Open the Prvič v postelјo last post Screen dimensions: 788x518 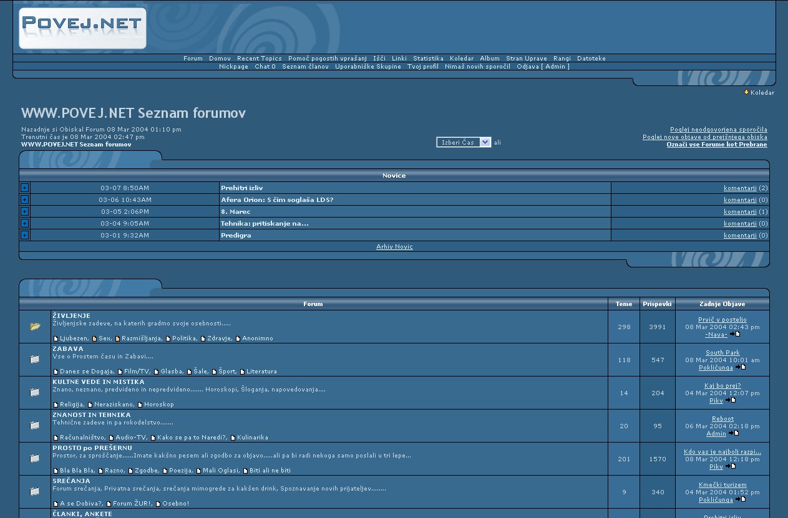(722, 320)
